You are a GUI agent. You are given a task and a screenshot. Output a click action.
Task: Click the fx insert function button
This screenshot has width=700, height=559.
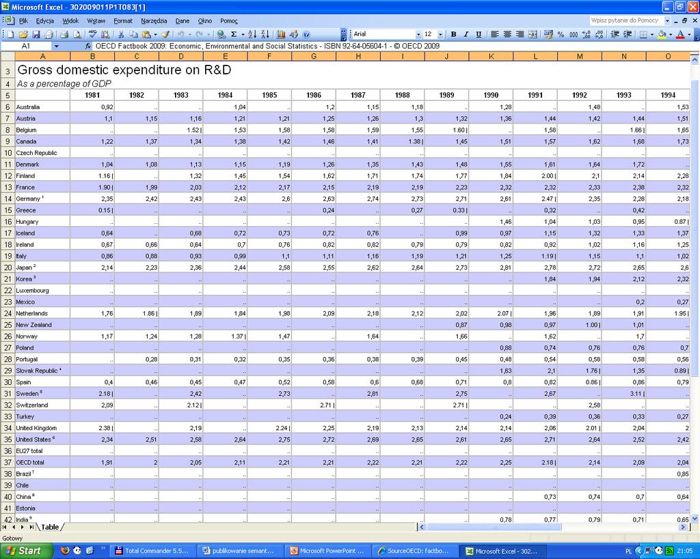[x=88, y=46]
